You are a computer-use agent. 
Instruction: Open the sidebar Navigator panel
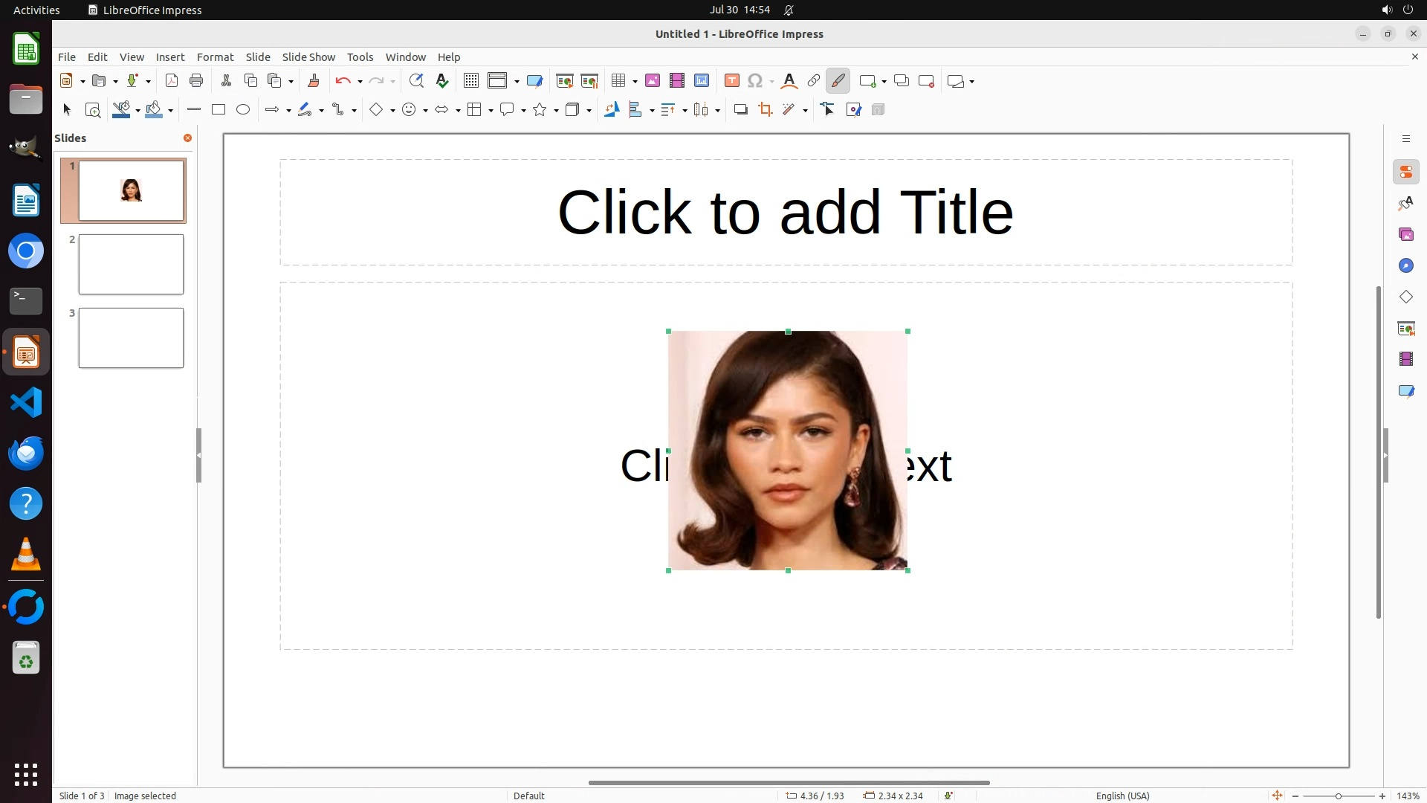pyautogui.click(x=1405, y=266)
